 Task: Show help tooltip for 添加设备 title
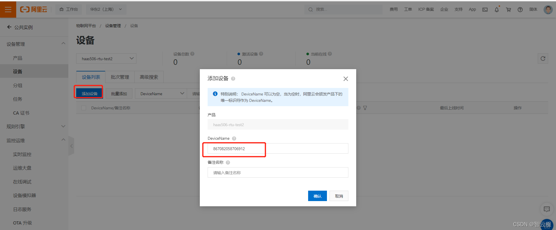[233, 79]
